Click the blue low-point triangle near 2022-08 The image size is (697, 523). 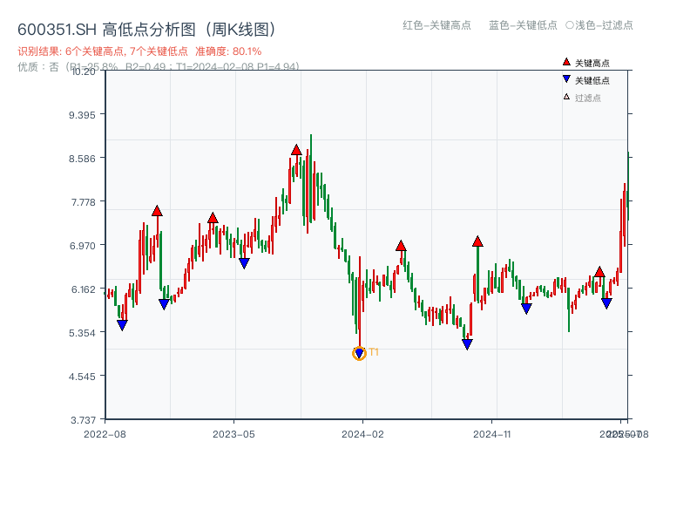123,323
